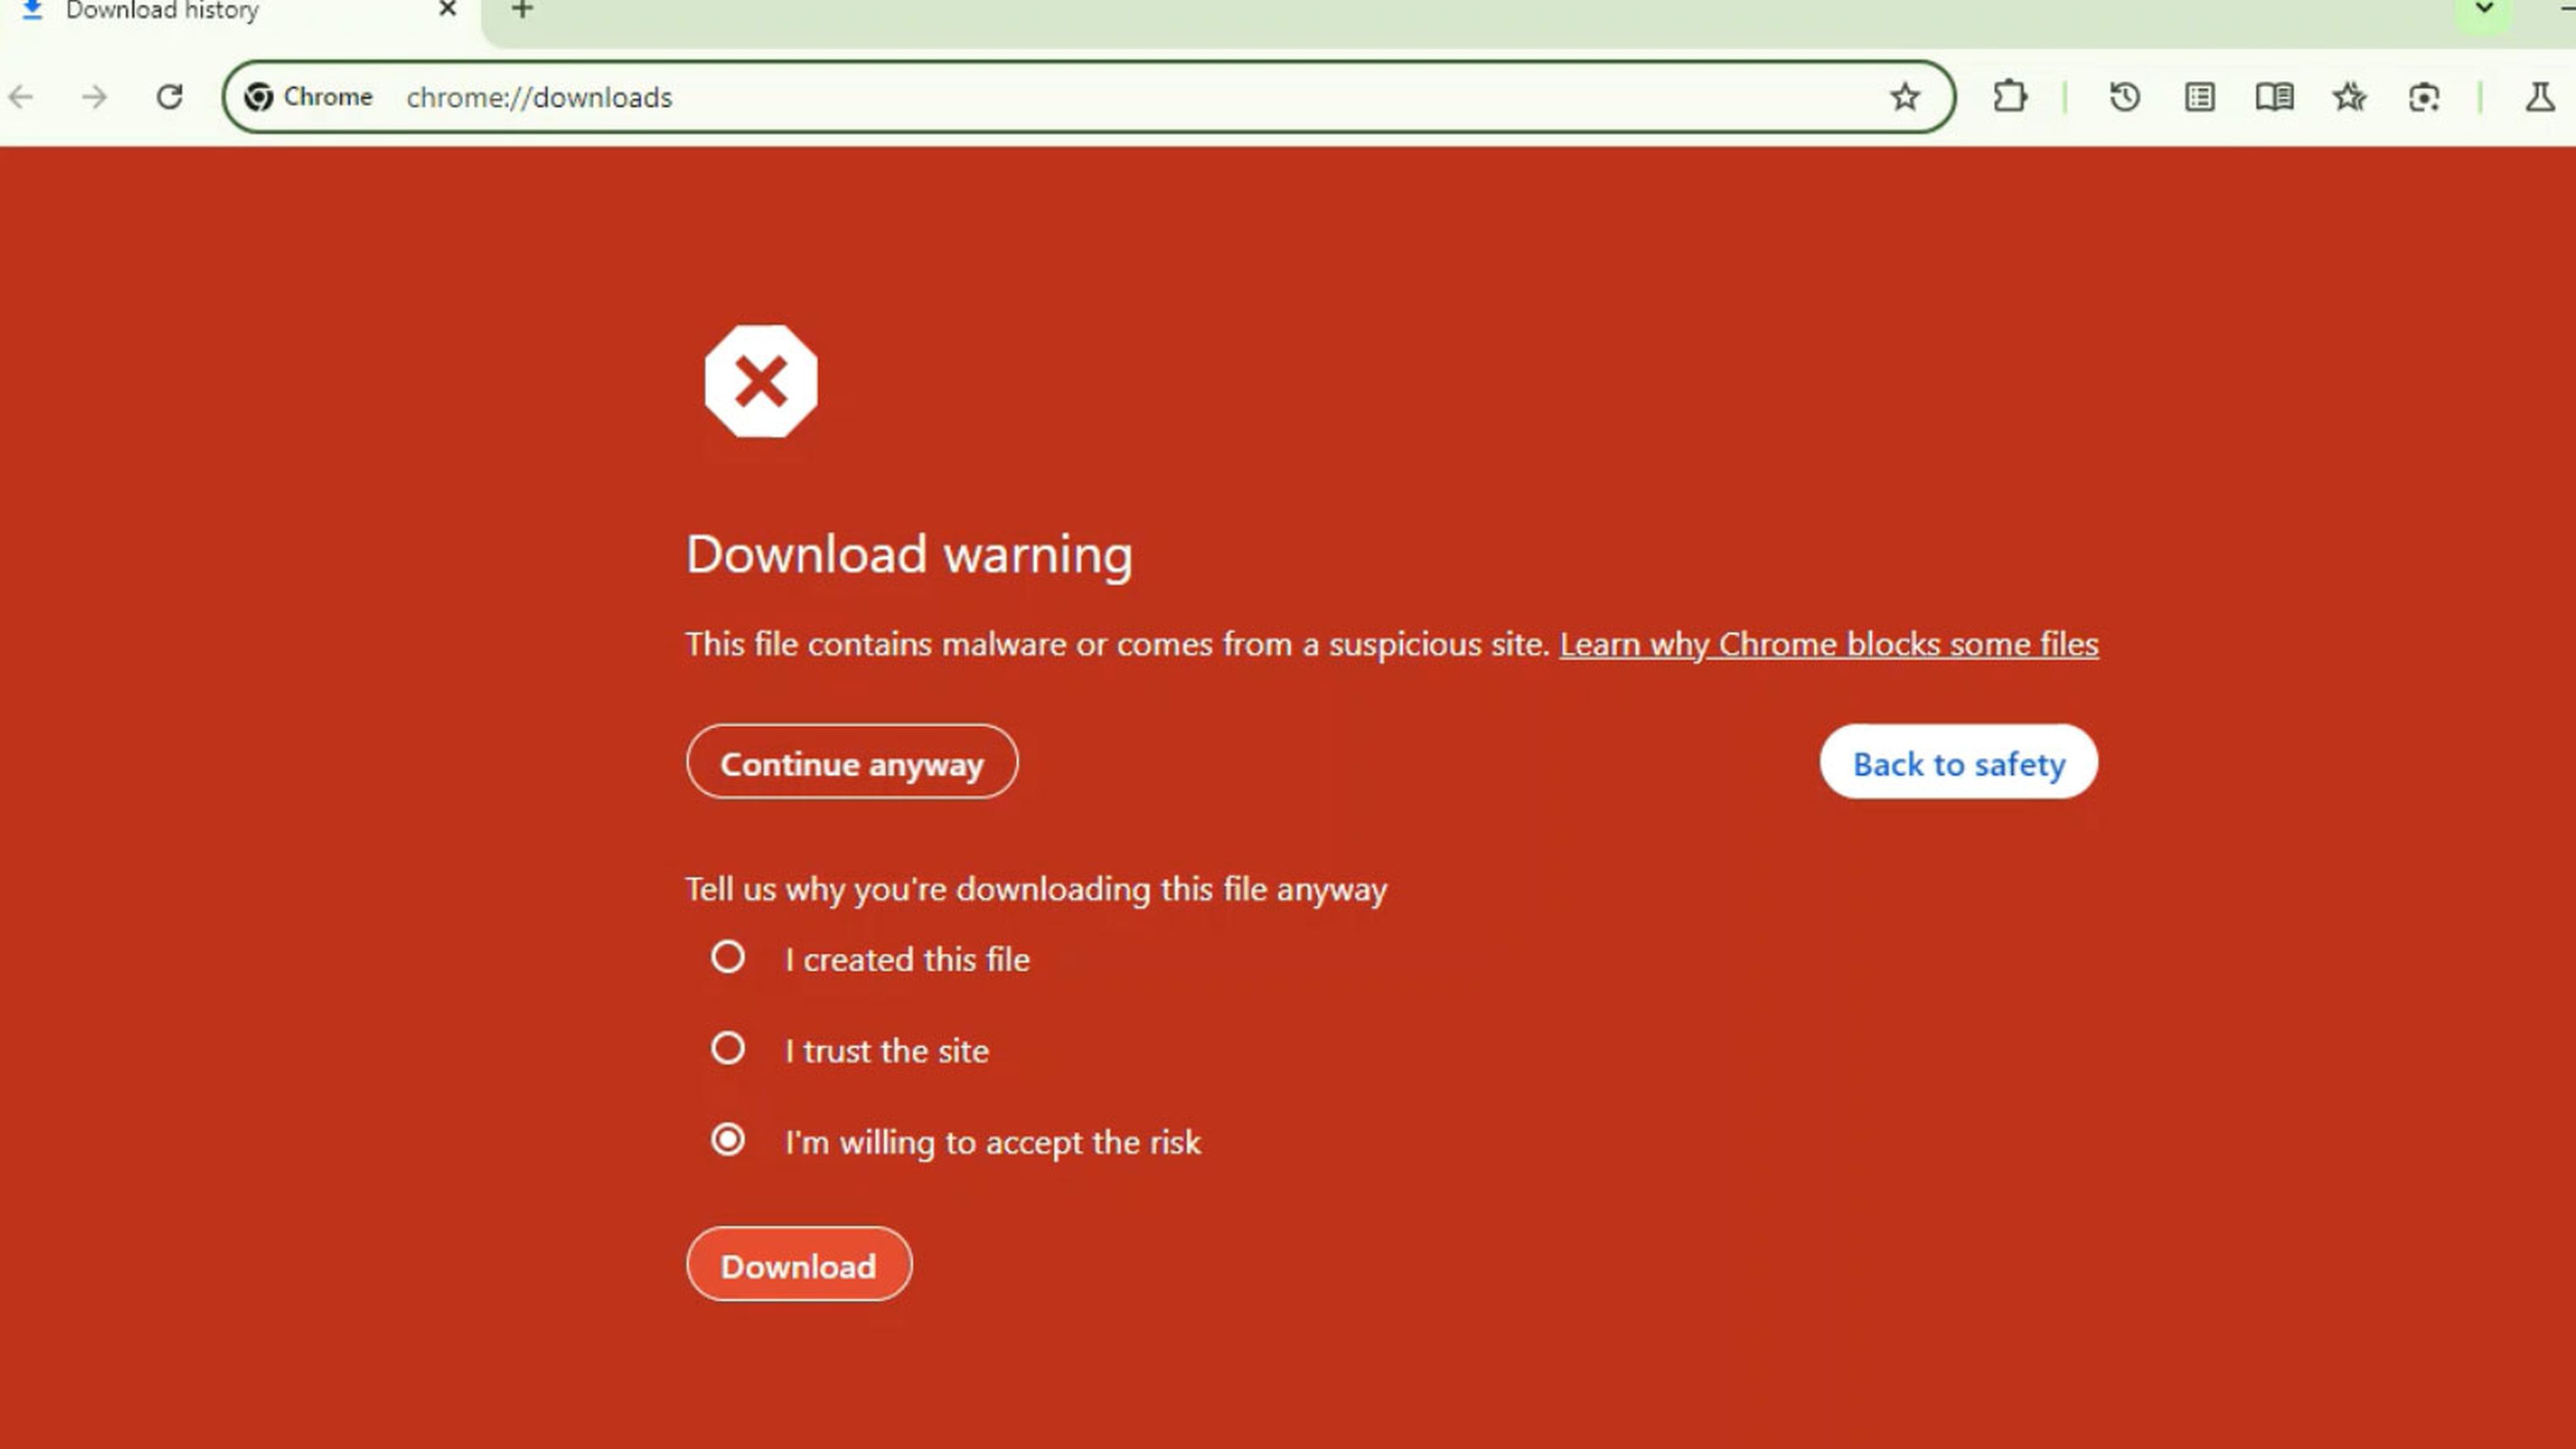Click "Tell us why you're downloading this file anyway"

pyautogui.click(x=1036, y=889)
